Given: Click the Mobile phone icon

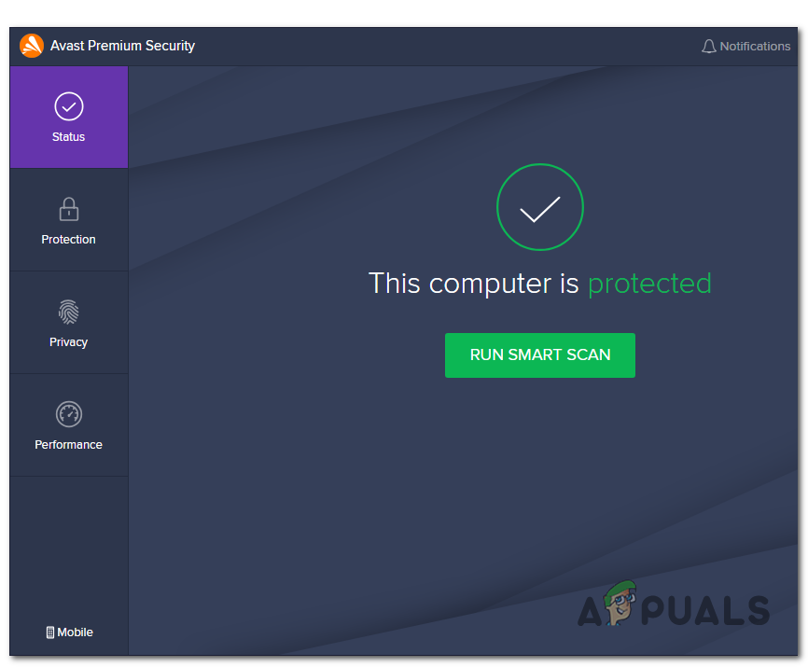Looking at the screenshot, I should click(50, 632).
